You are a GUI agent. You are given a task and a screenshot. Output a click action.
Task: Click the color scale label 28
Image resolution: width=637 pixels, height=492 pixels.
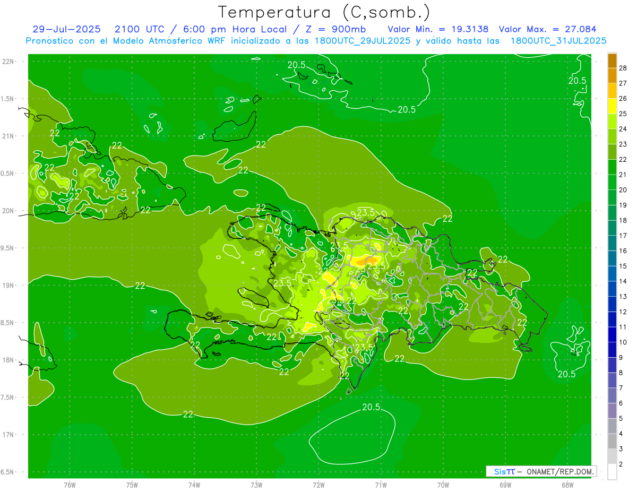[623, 67]
